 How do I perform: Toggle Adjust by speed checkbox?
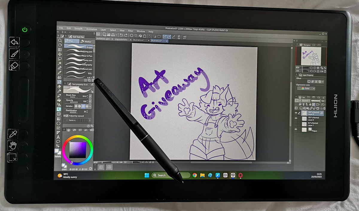[67, 116]
